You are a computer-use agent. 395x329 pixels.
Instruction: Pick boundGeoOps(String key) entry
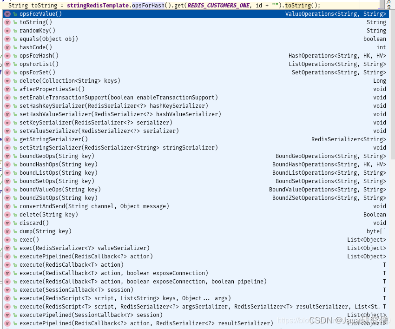(196, 156)
